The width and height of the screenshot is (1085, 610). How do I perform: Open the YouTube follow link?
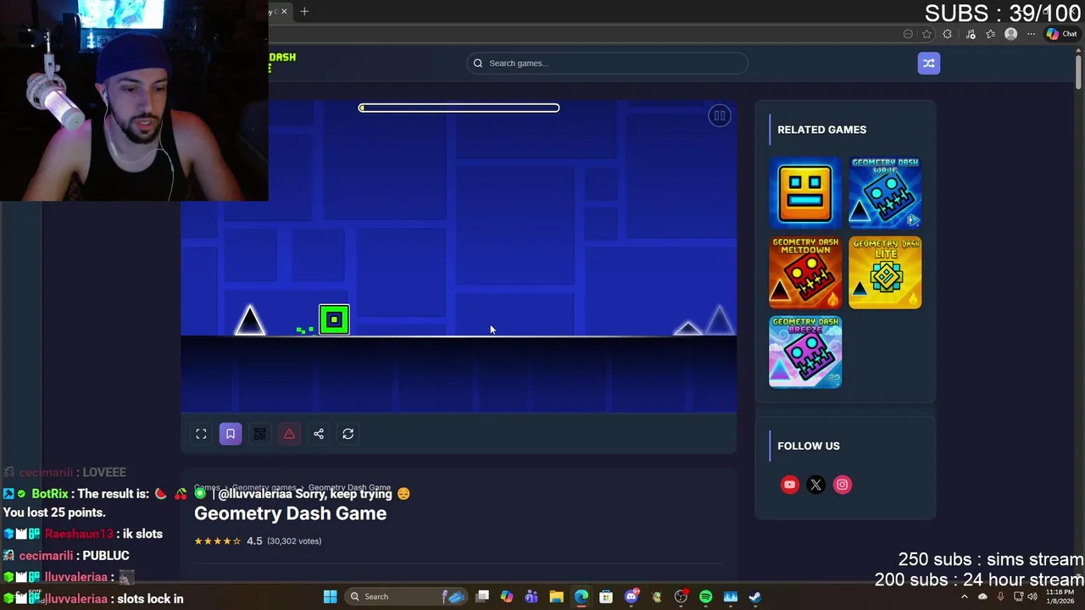[789, 485]
